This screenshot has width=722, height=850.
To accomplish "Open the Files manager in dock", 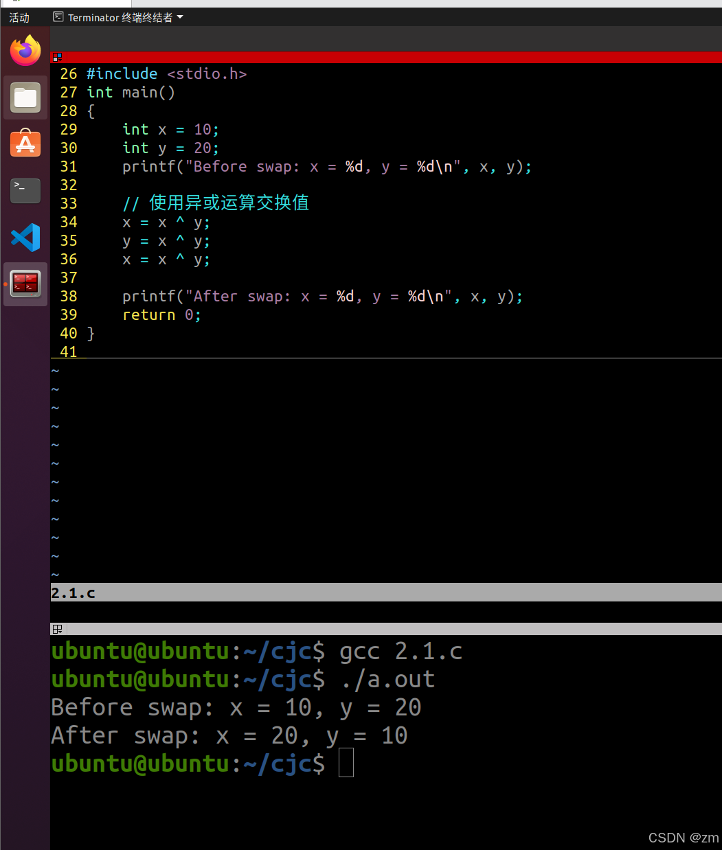I will [25, 97].
